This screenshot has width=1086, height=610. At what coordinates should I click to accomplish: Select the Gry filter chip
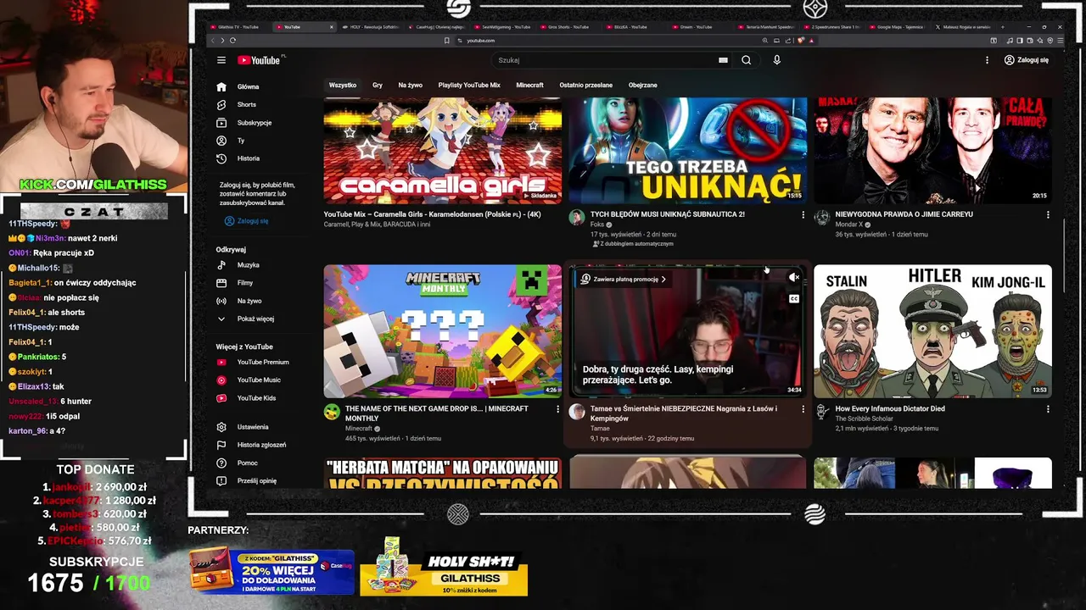coord(378,85)
